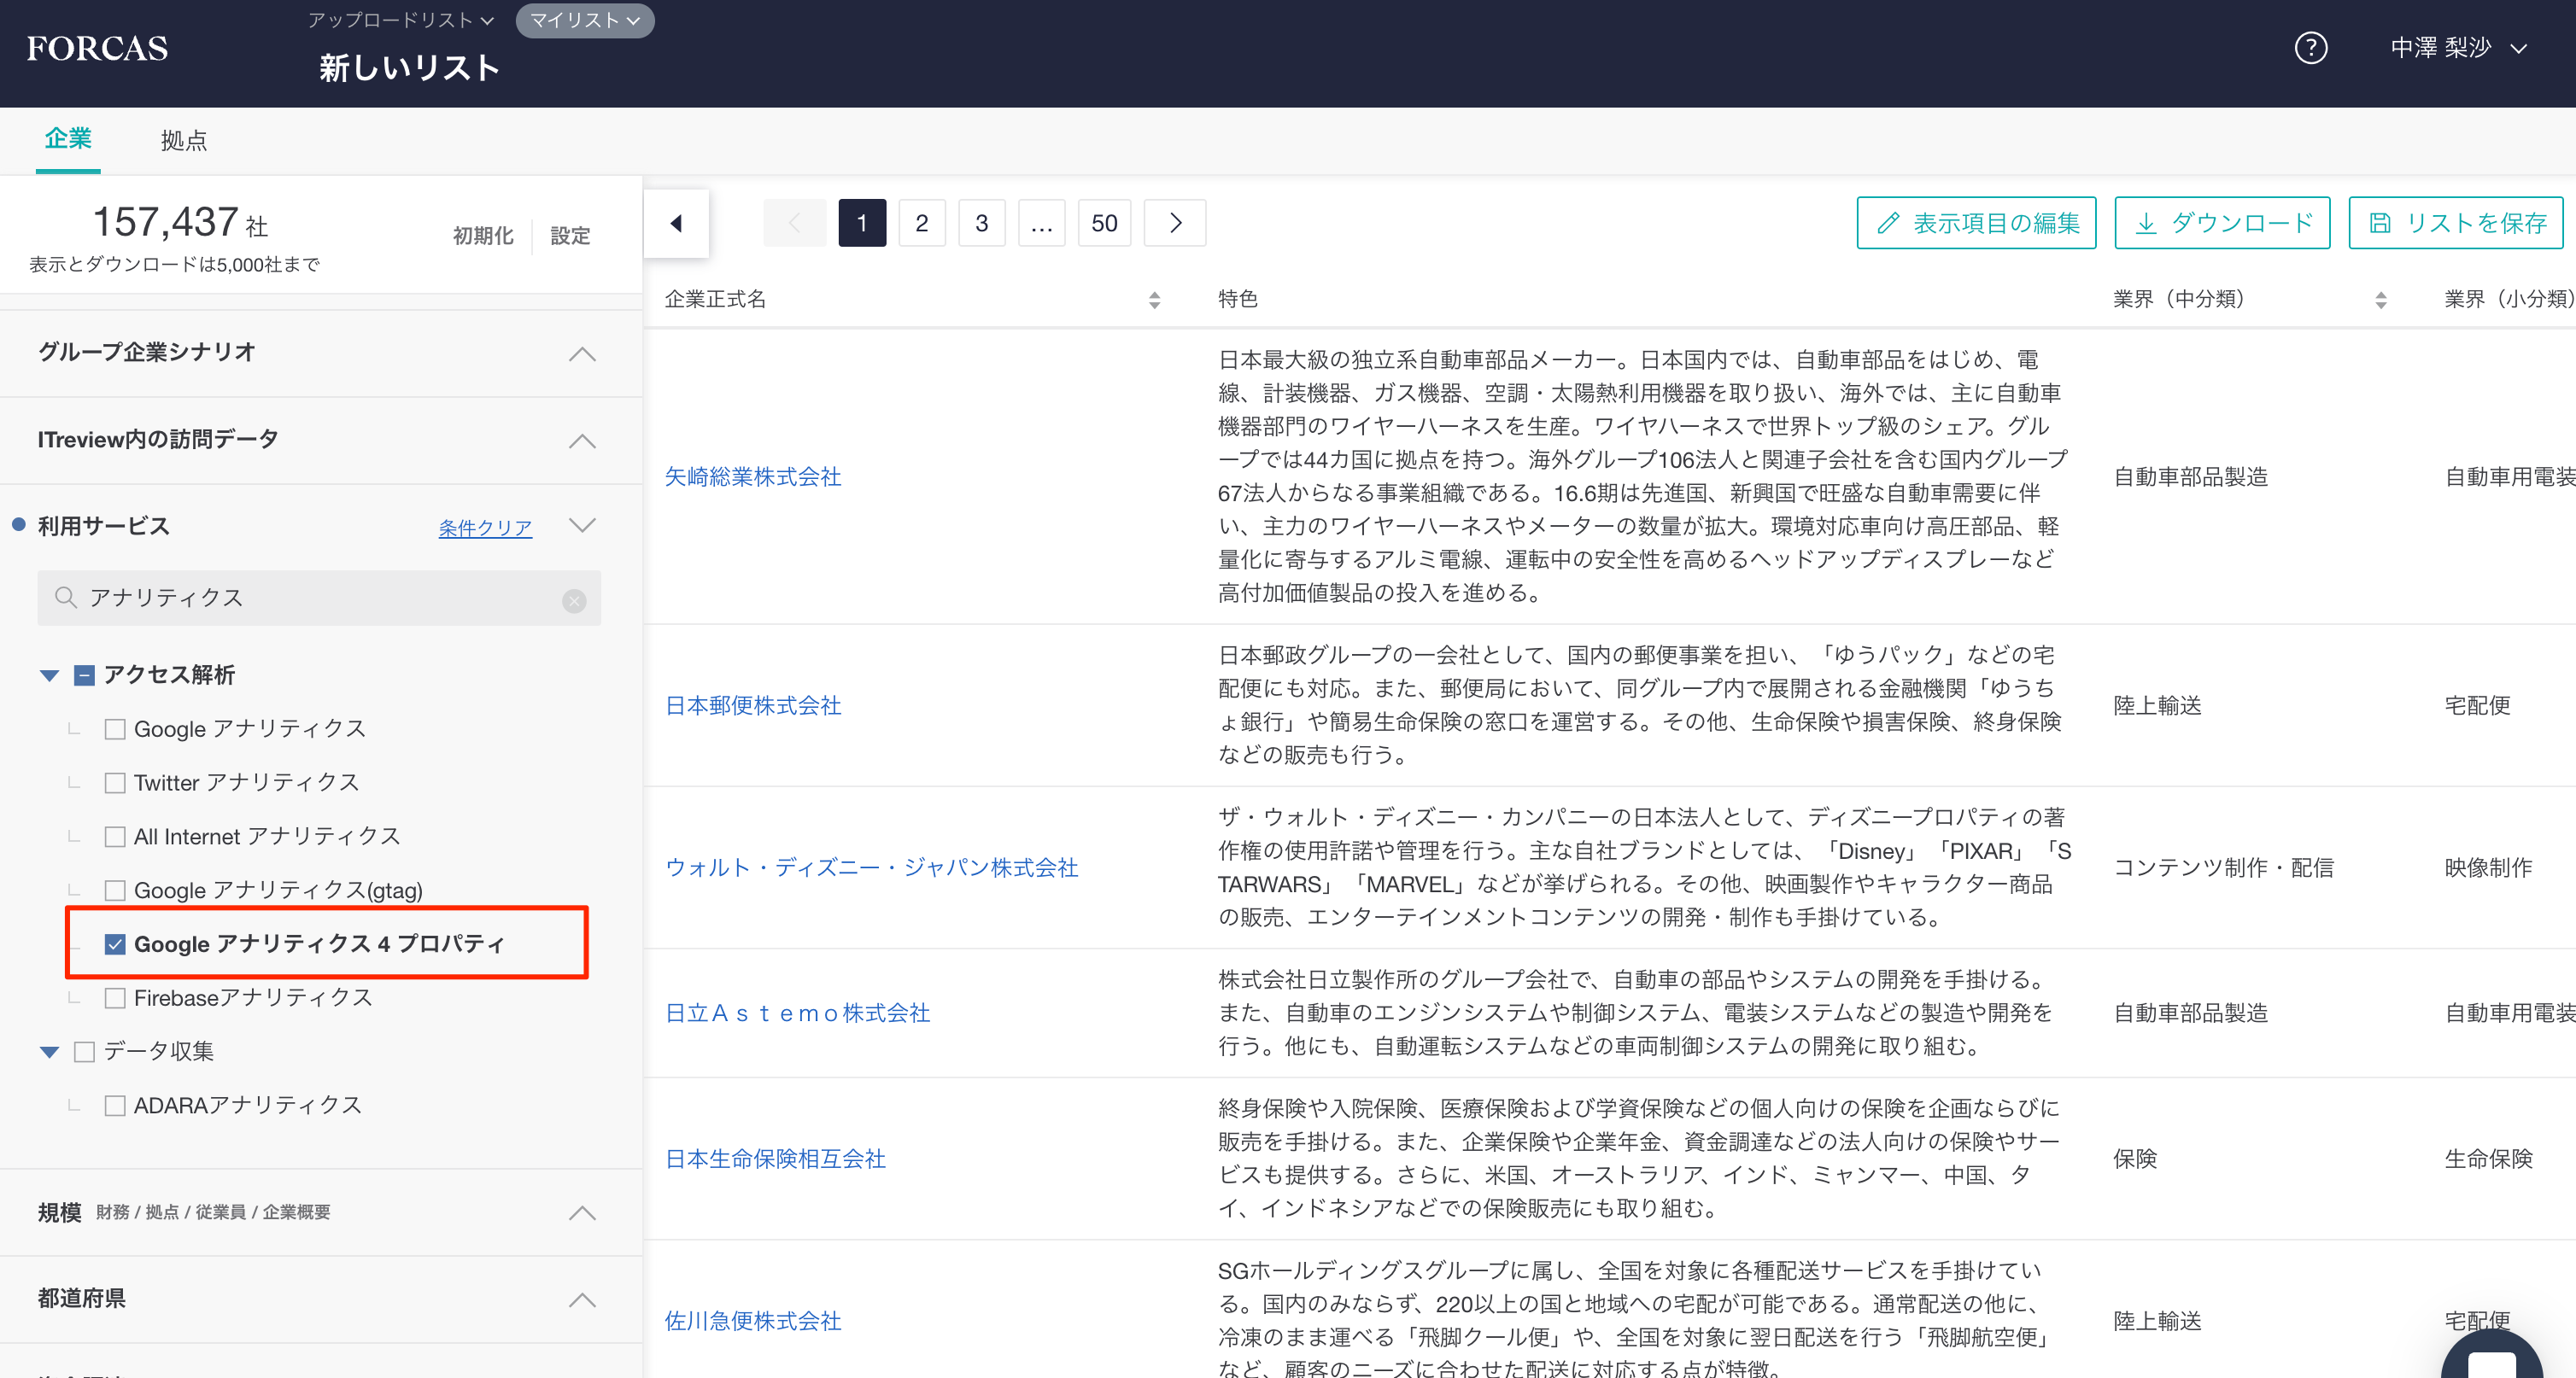Clear the アナリティクス search text
This screenshot has width=2576, height=1378.
(574, 600)
